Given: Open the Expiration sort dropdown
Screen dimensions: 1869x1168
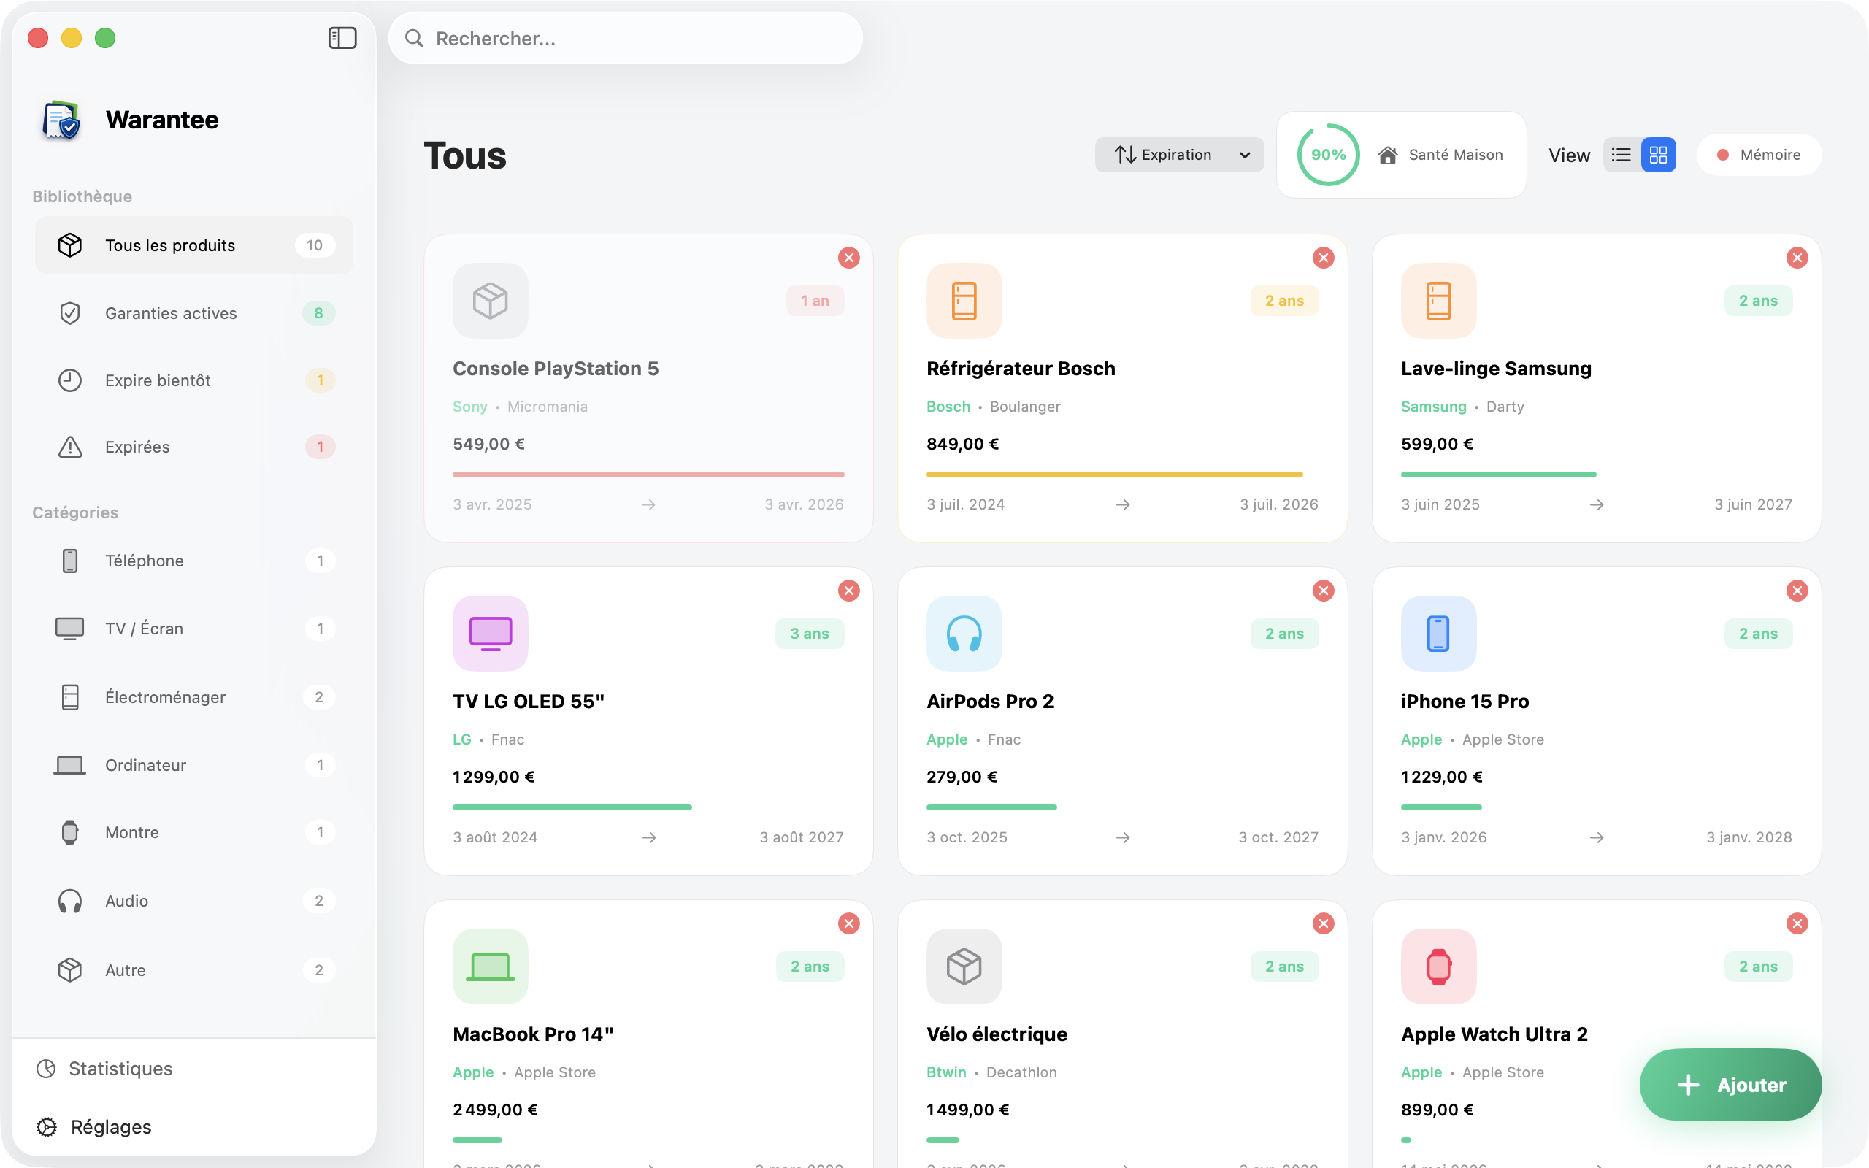Looking at the screenshot, I should click(x=1179, y=155).
